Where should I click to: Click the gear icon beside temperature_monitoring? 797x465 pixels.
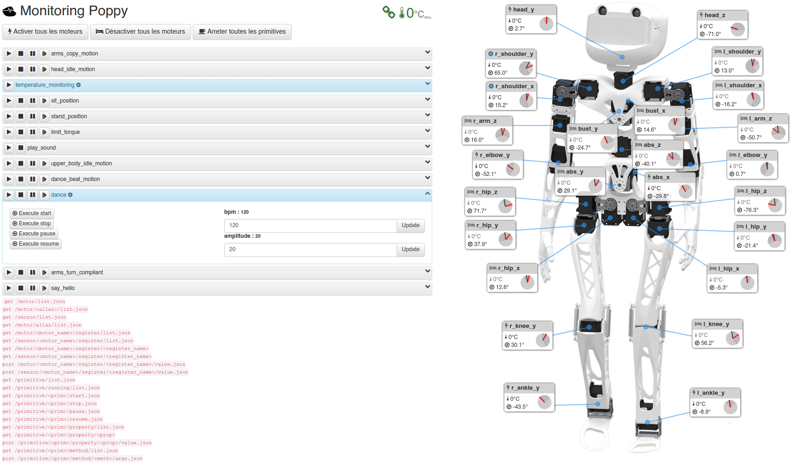pos(79,85)
